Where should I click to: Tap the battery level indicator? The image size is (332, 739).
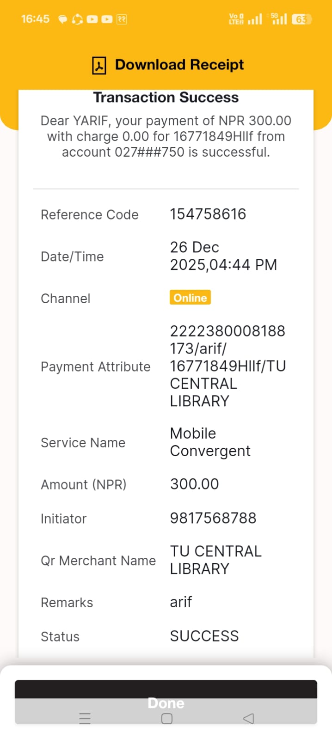coord(301,19)
